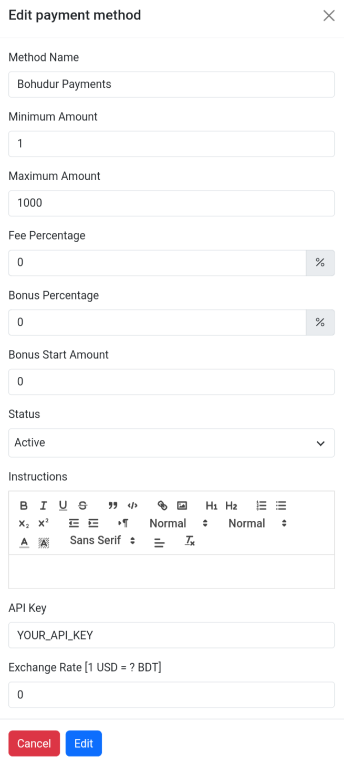Apply strikethrough formatting in editor

[x=82, y=506]
